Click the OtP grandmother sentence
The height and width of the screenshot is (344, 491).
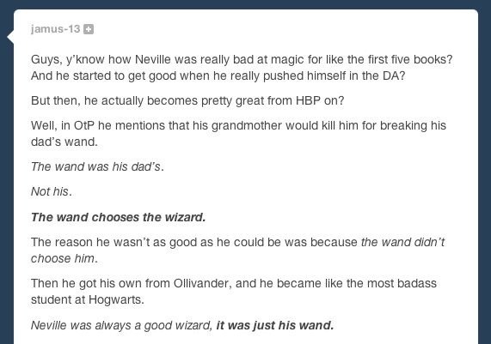238,134
